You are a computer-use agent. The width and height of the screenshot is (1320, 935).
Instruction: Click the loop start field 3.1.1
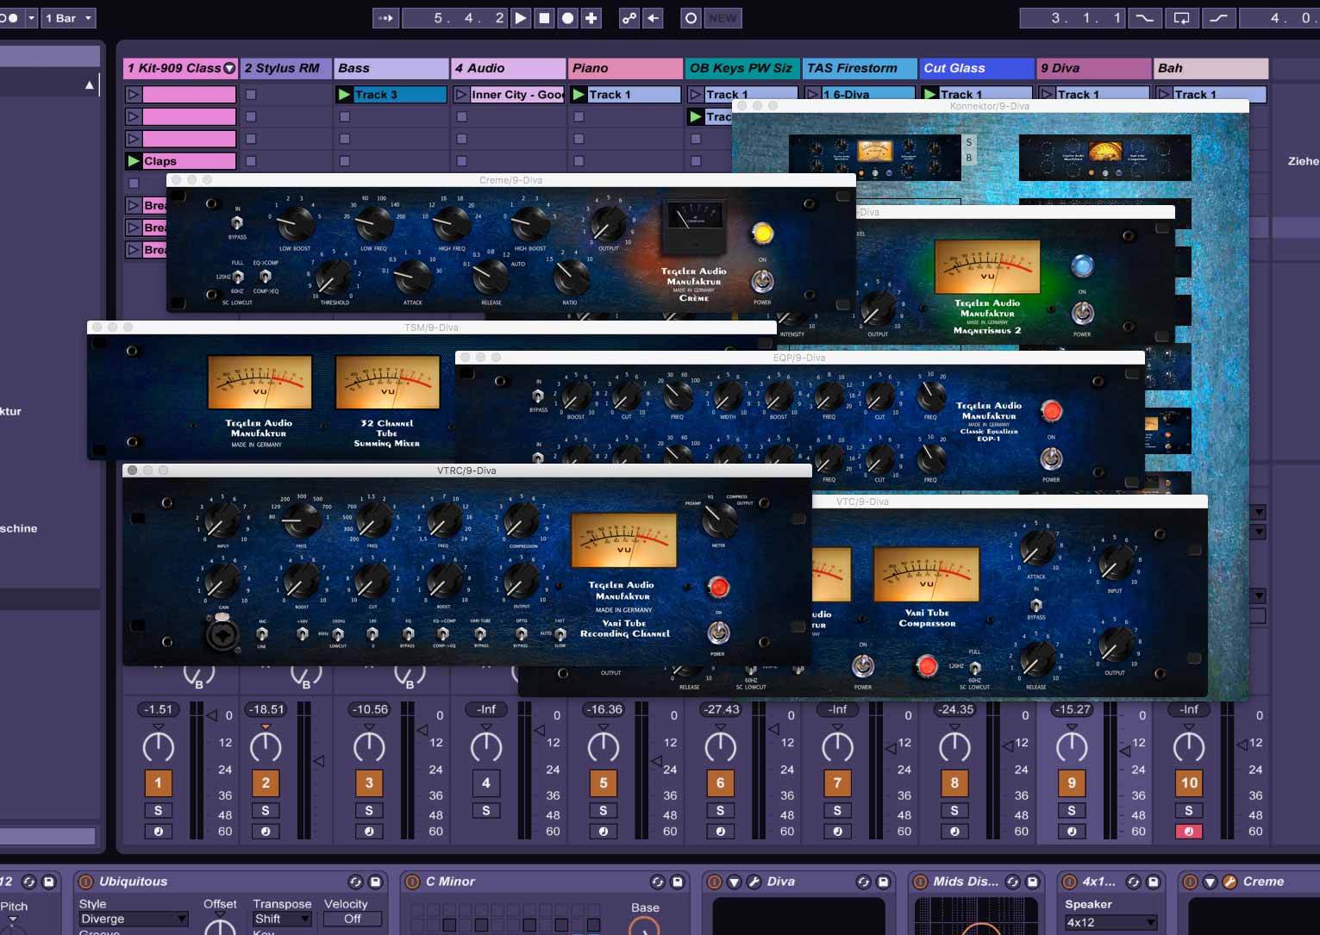pyautogui.click(x=1073, y=18)
